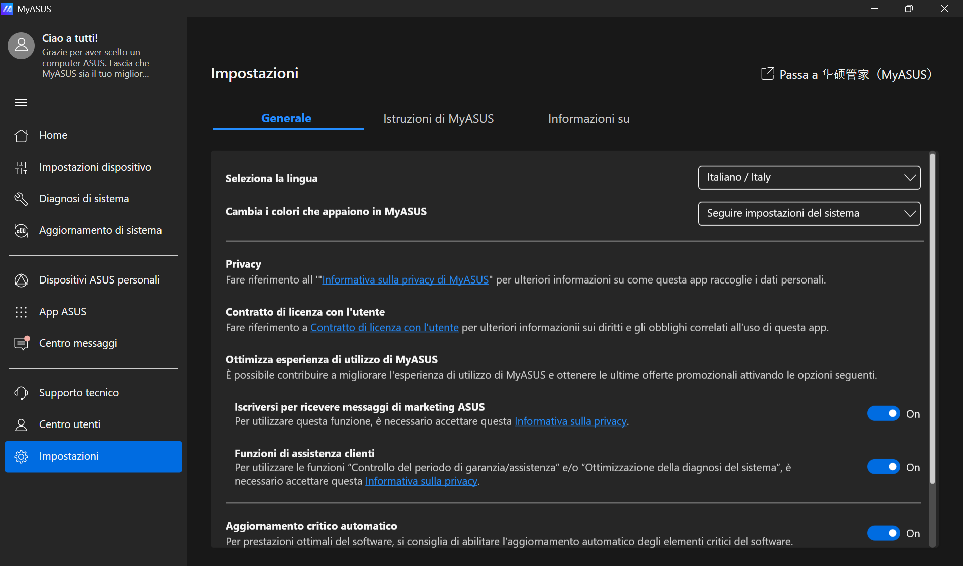
Task: Click the Home house icon
Action: 21,135
